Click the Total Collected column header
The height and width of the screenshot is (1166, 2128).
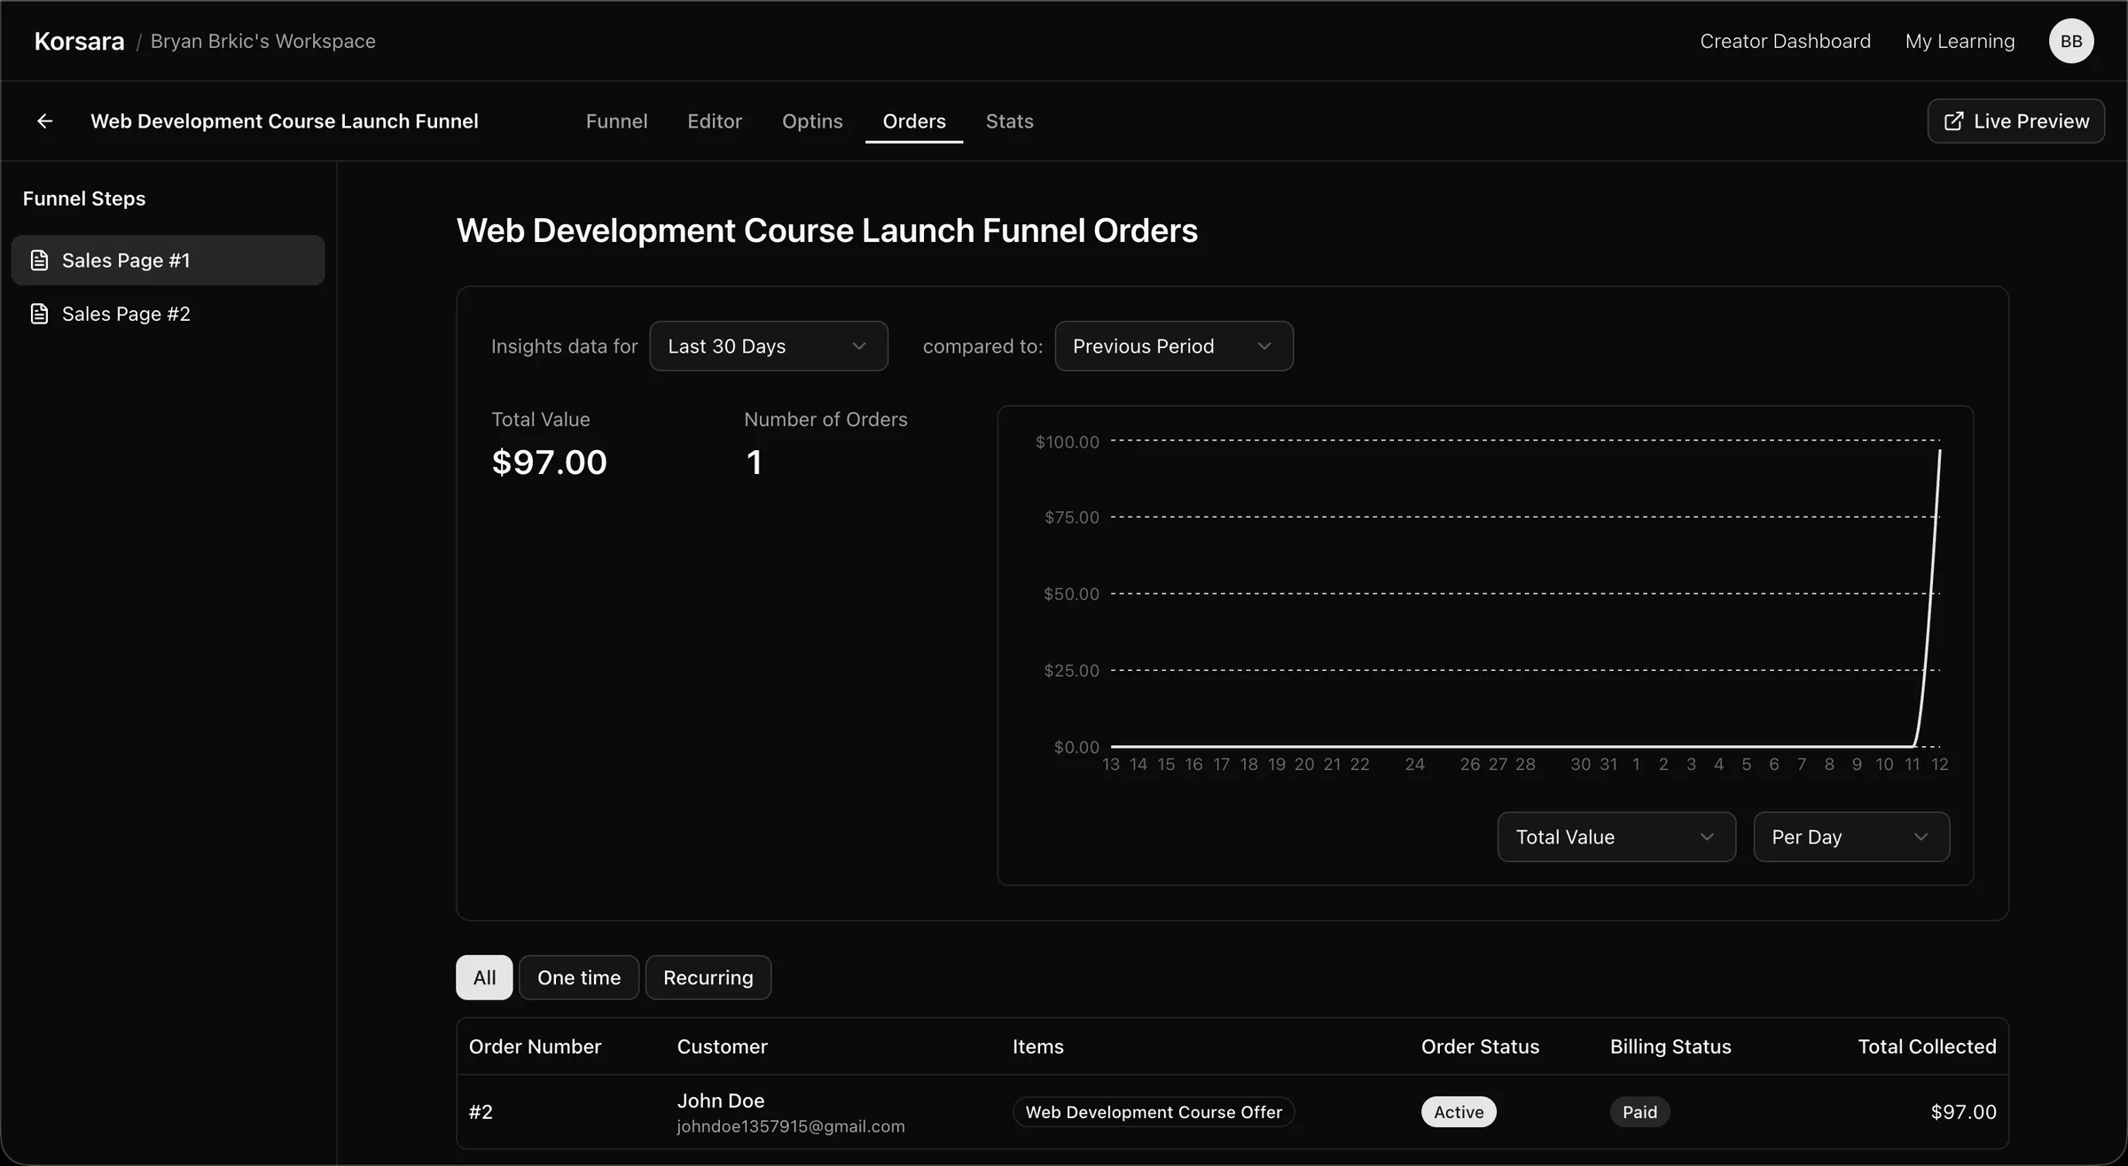(x=1927, y=1046)
